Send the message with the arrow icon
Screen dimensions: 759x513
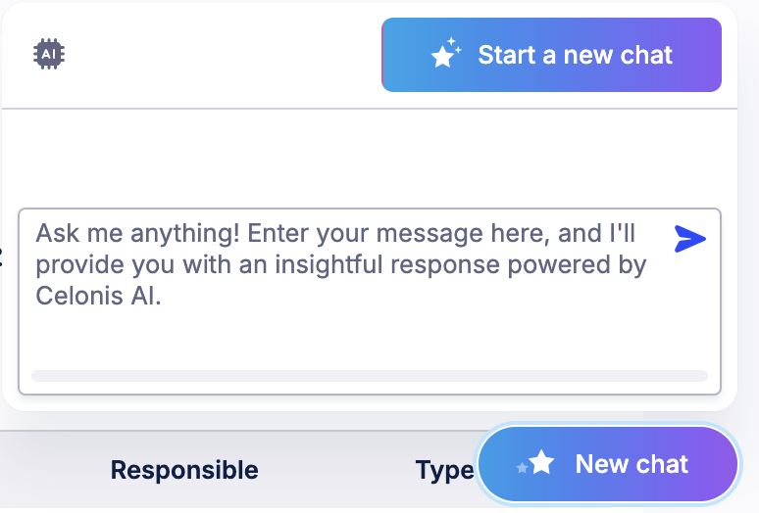pyautogui.click(x=689, y=239)
